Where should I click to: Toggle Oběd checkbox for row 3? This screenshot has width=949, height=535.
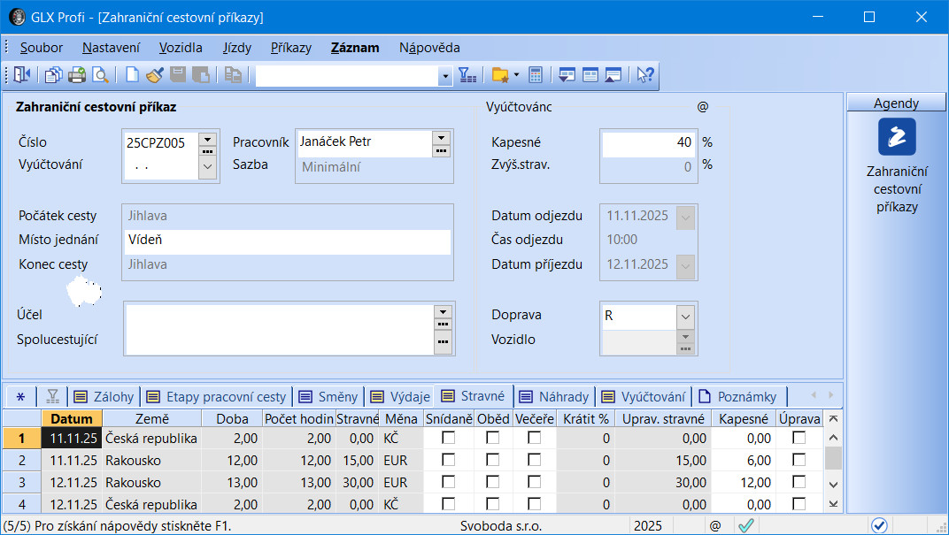[492, 483]
